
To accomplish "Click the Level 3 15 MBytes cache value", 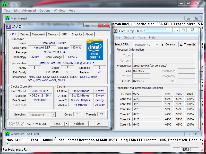I will 81,105.
